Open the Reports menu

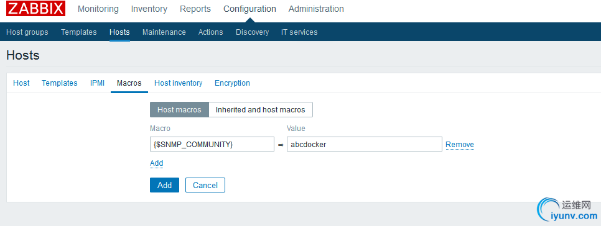pyautogui.click(x=195, y=9)
